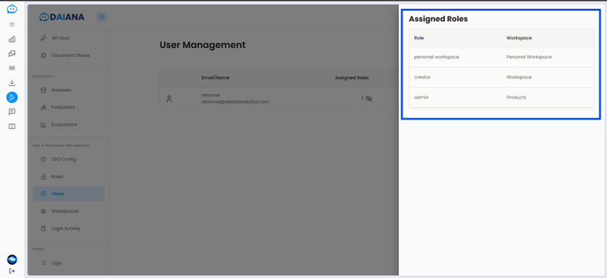This screenshot has height=278, width=607.
Task: Click the open book icon in outer sidebar
Action: [12, 126]
